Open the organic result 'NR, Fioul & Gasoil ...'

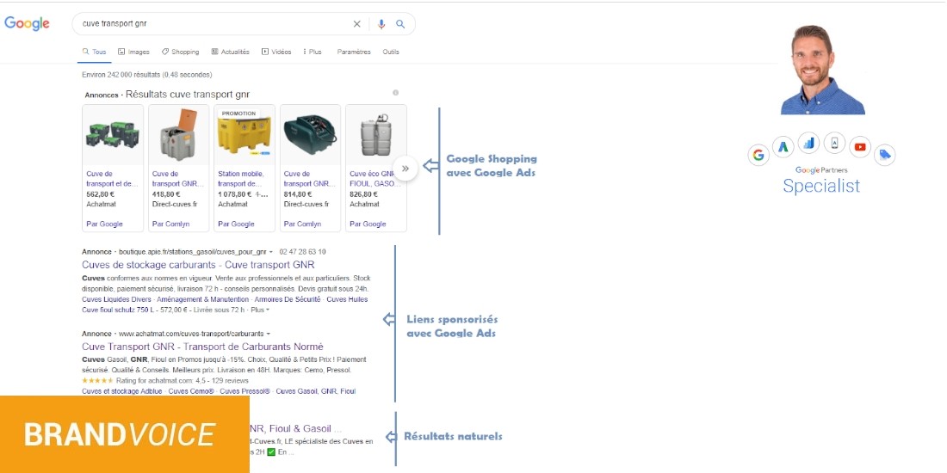[x=295, y=428]
